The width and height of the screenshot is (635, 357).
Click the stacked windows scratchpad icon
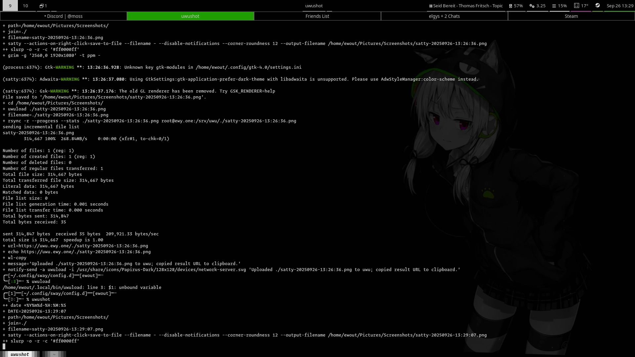point(42,6)
